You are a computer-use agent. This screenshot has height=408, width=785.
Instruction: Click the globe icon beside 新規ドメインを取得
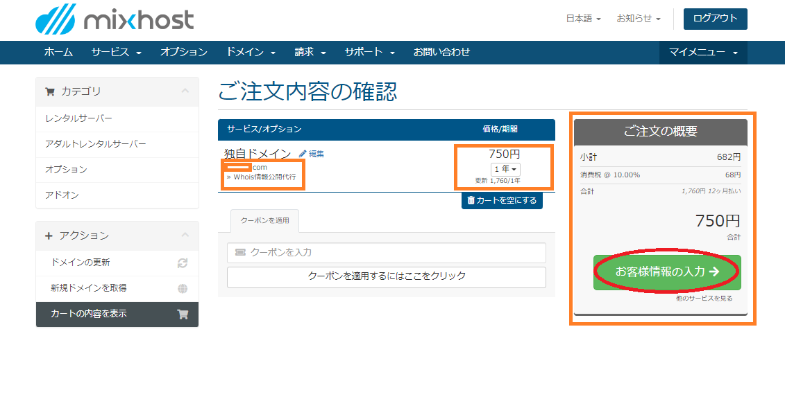click(182, 287)
